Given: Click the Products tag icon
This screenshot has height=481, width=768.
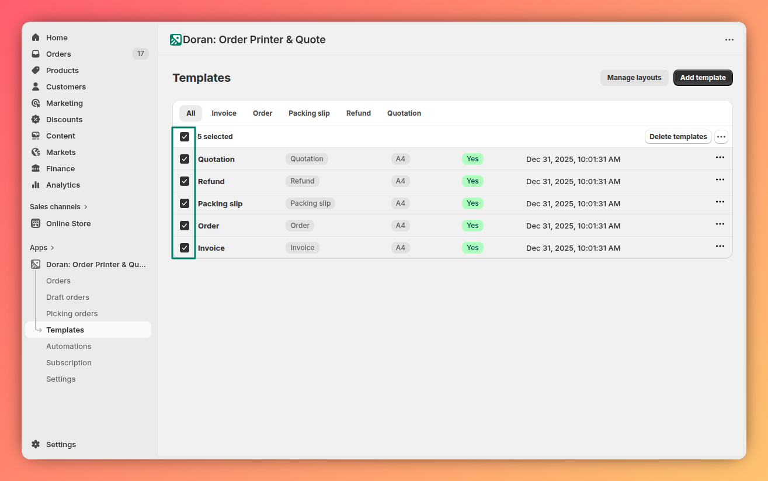Looking at the screenshot, I should 36,70.
